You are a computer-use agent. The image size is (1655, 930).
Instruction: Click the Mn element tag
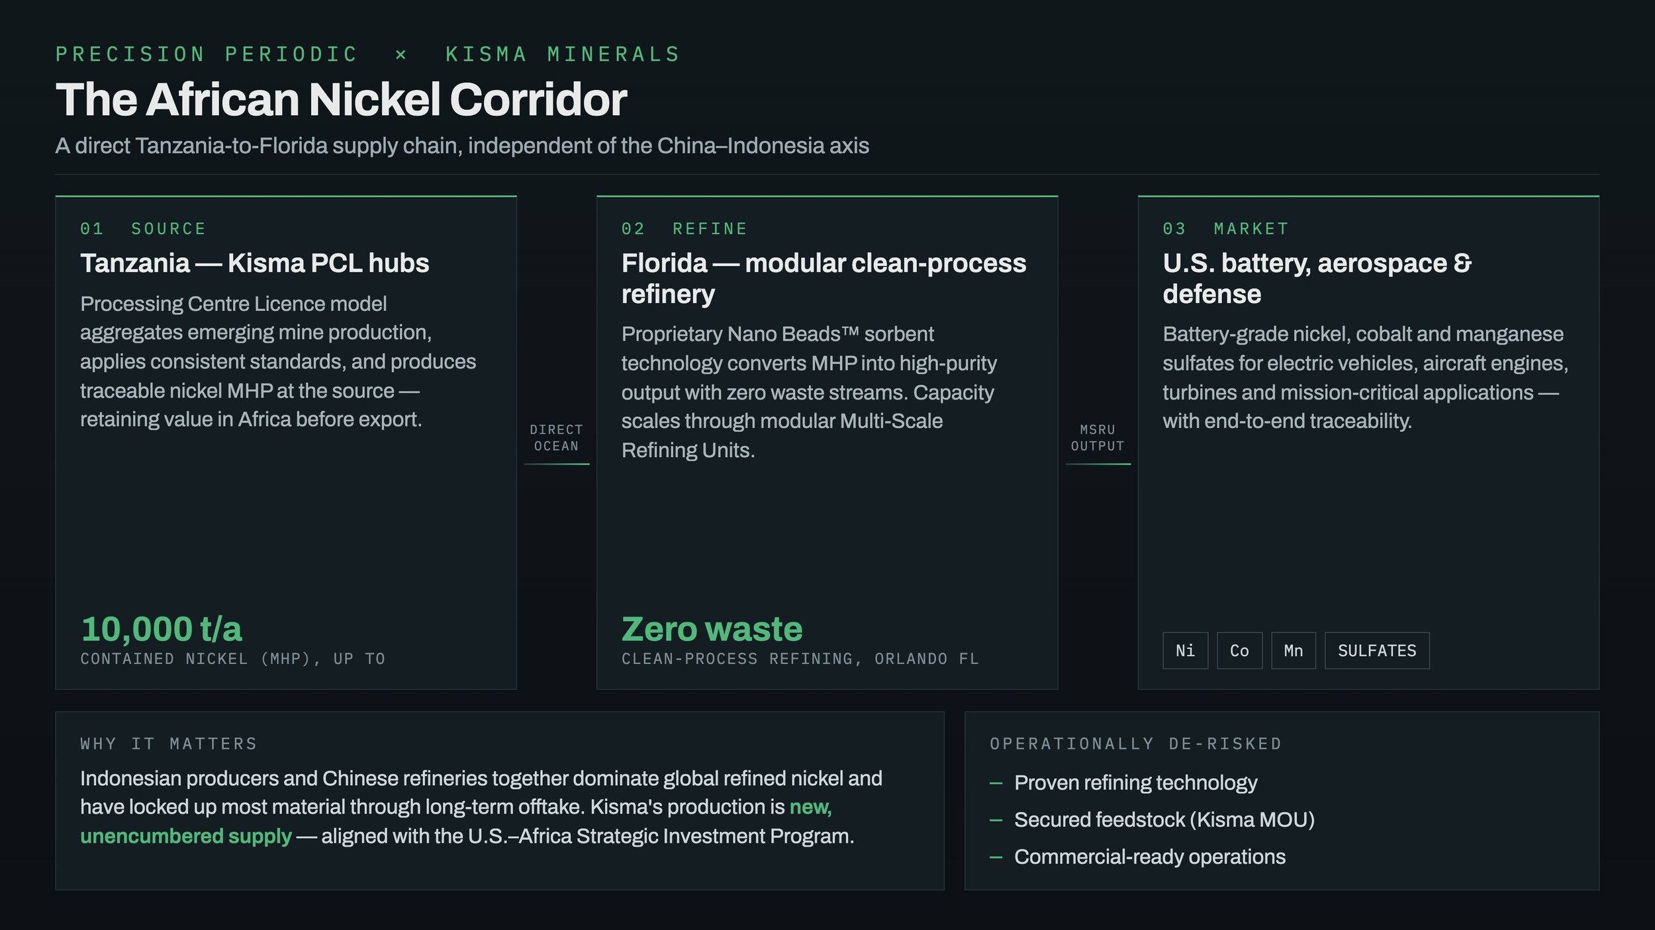(x=1294, y=650)
